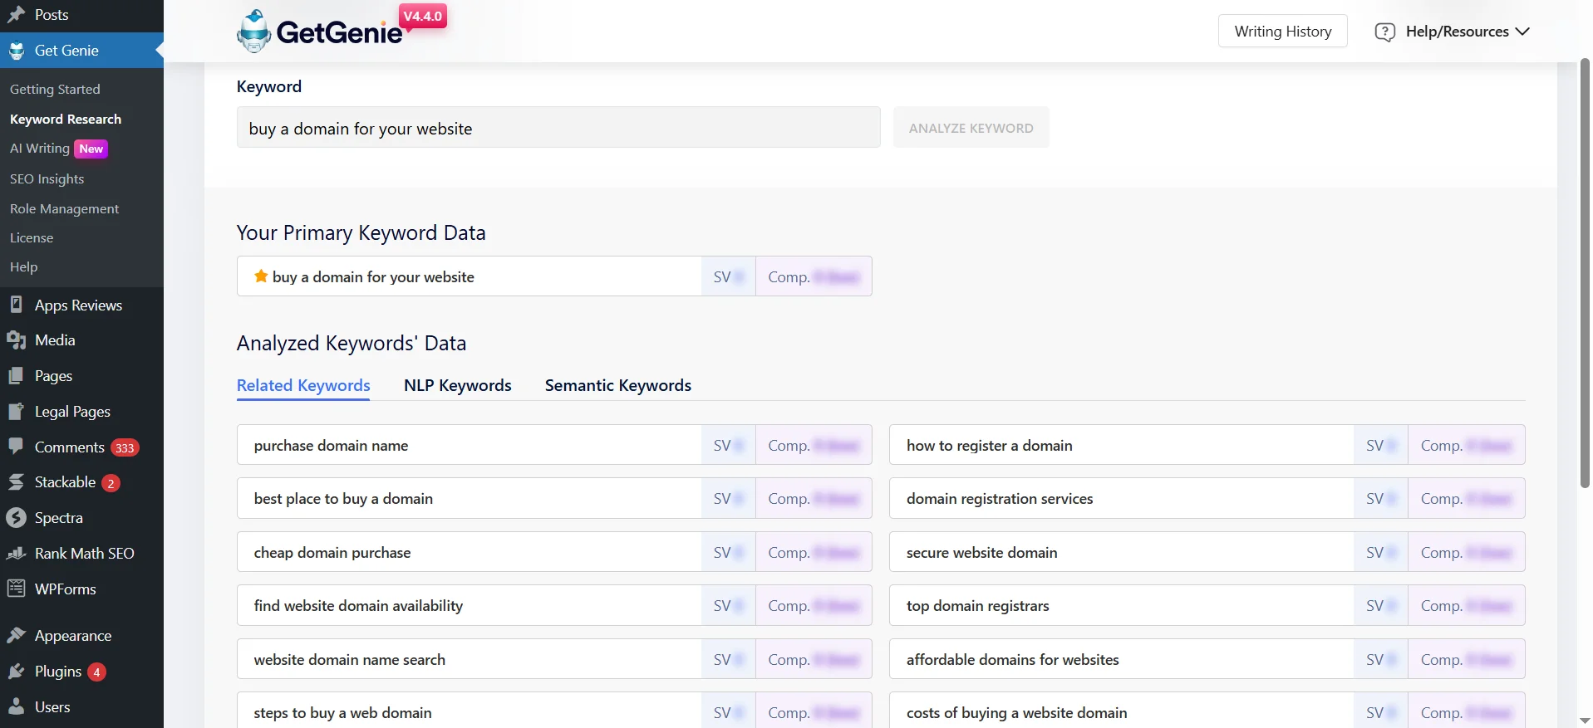Image resolution: width=1593 pixels, height=728 pixels.
Task: Open SEO Insights submenu item
Action: coord(47,178)
